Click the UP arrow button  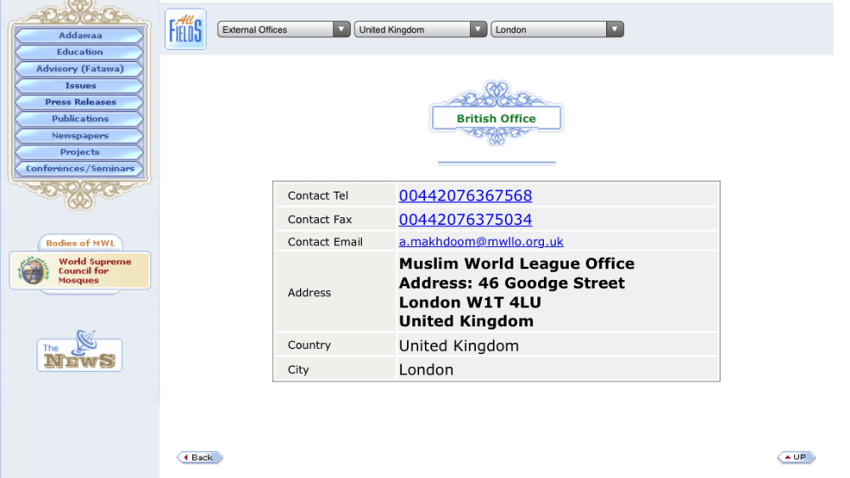point(796,457)
